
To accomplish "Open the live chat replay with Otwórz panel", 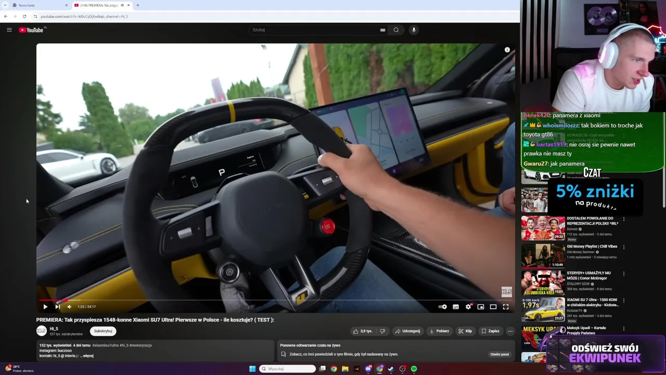I will click(499, 354).
